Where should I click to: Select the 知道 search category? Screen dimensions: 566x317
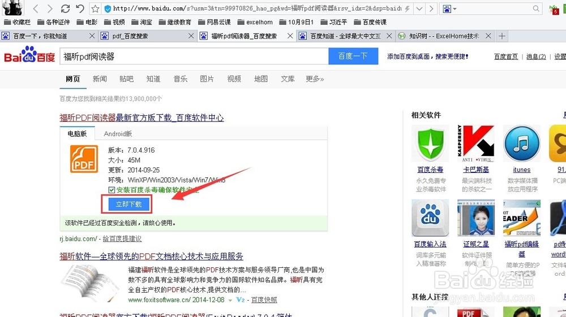153,79
